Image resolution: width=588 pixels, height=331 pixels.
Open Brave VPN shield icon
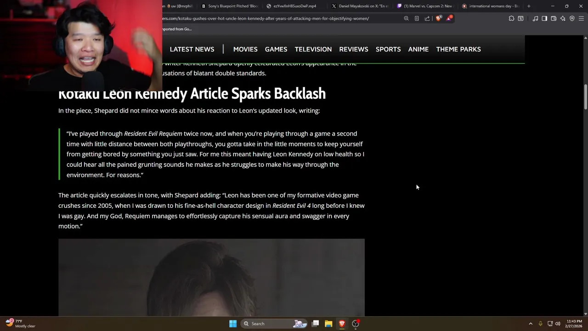(x=572, y=18)
